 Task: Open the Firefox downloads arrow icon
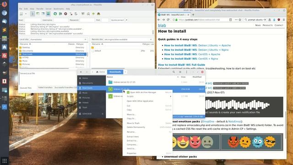pyautogui.click(x=274, y=20)
